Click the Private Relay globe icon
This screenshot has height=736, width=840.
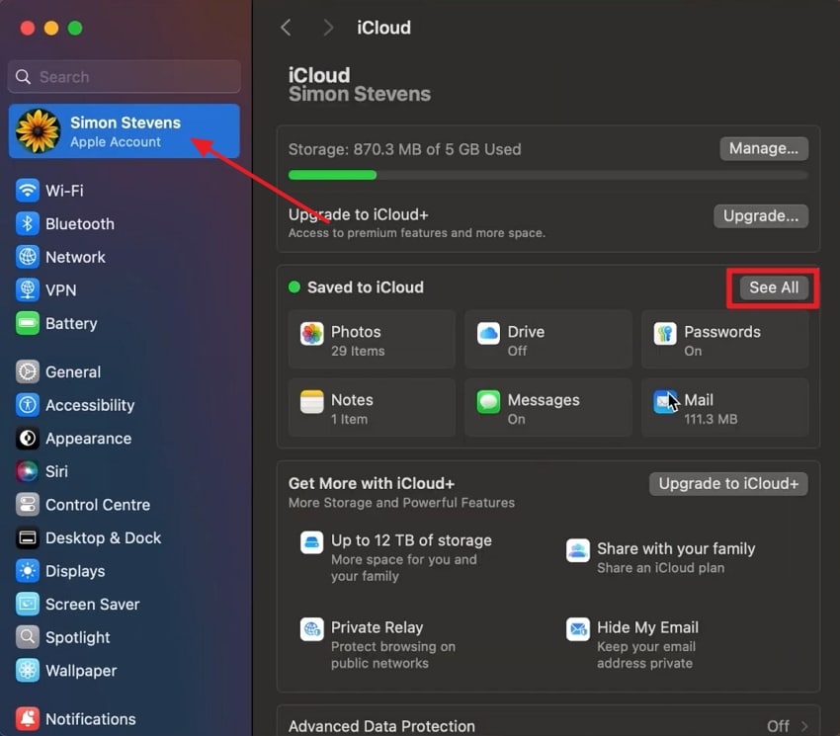pos(312,628)
